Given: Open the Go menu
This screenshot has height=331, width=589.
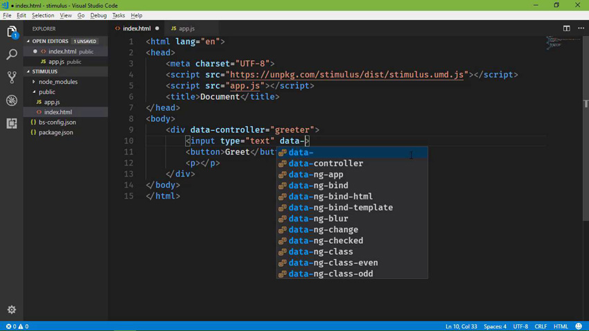Looking at the screenshot, I should (81, 15).
